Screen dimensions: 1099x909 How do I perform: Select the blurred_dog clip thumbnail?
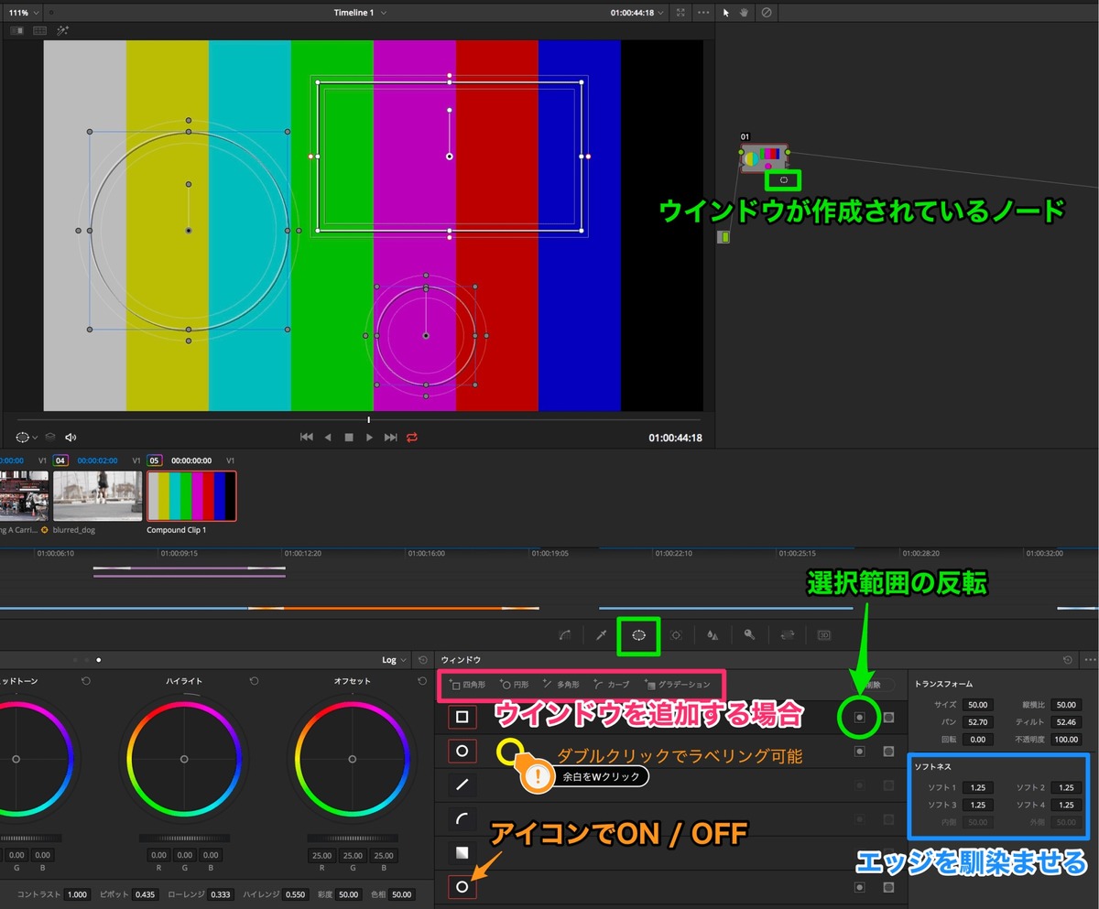(98, 496)
